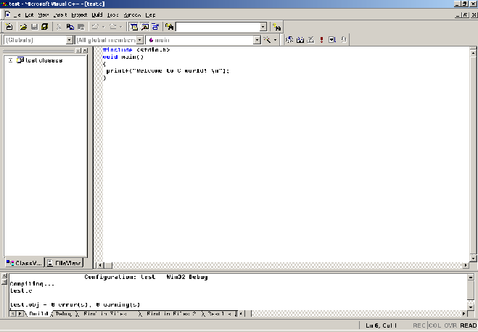478x332 pixels.
Task: Click the Open file folder icon
Action: (x=23, y=27)
